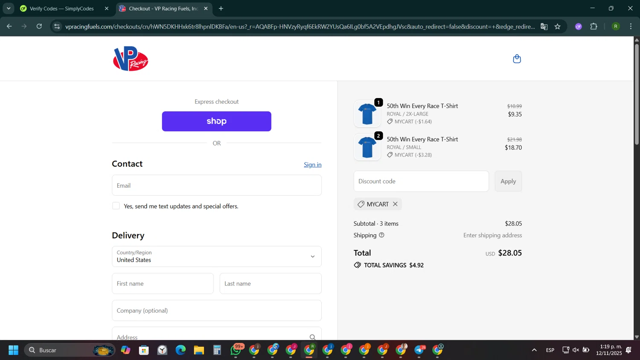The width and height of the screenshot is (640, 360).
Task: Click the TOTAL SAVINGS $4.92 text
Action: coord(389,265)
